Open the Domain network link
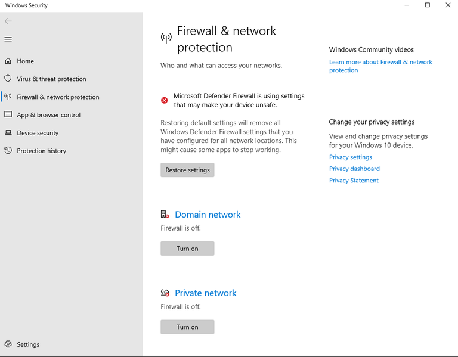Viewport: 458px width, 357px height. (x=208, y=215)
